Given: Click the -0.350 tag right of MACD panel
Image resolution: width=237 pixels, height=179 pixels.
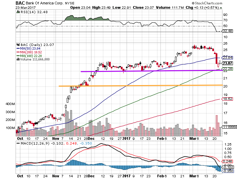Looking at the screenshot, I should click(227, 171).
